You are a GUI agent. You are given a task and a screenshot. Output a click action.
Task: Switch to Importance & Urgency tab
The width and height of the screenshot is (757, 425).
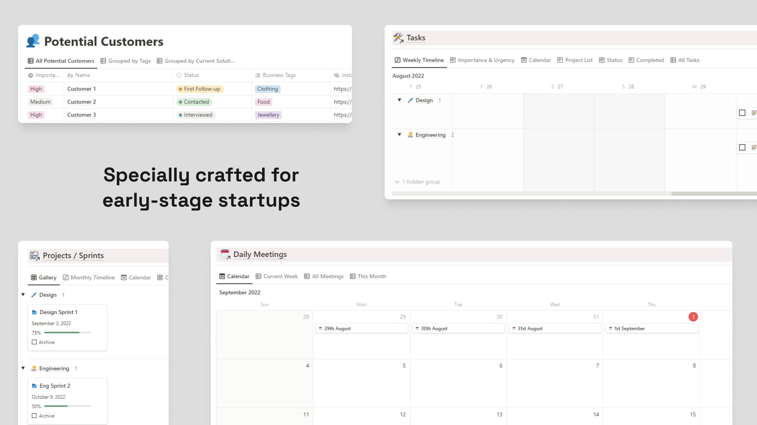coord(482,60)
